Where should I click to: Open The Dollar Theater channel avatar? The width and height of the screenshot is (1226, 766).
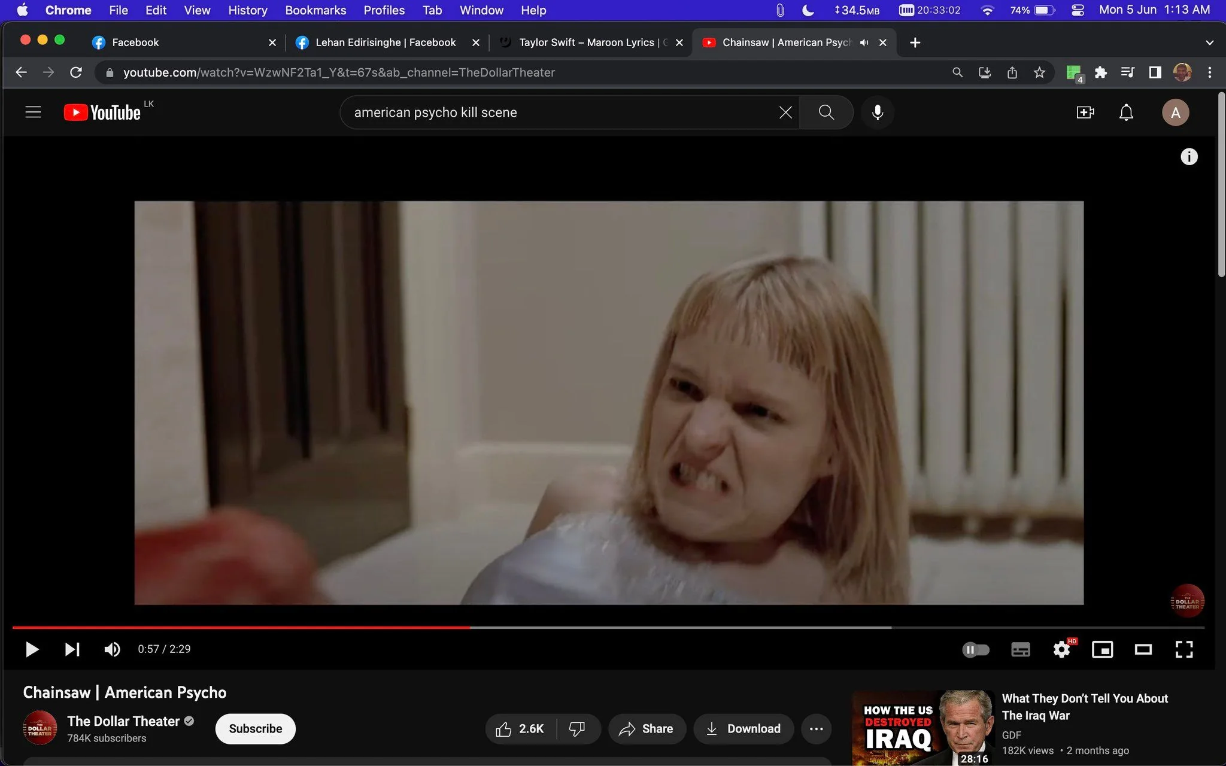[40, 728]
